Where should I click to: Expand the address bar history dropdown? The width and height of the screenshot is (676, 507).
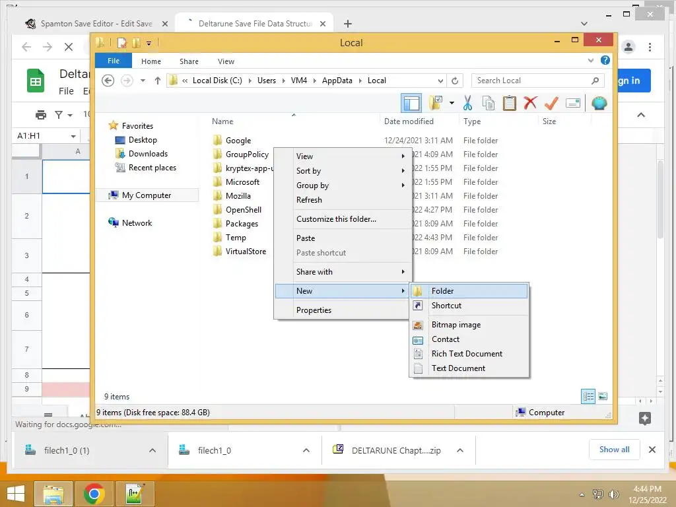point(440,81)
